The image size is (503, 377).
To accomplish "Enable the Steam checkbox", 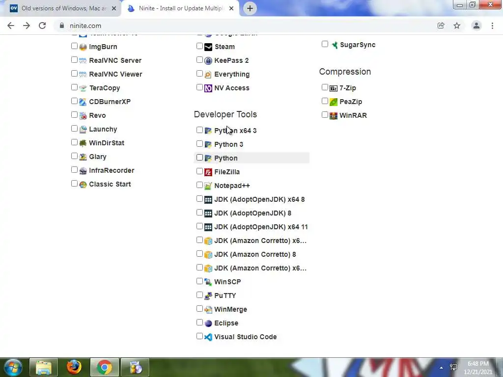I will pos(199,46).
